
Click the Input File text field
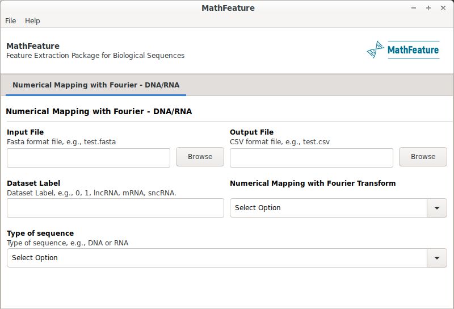89,158
